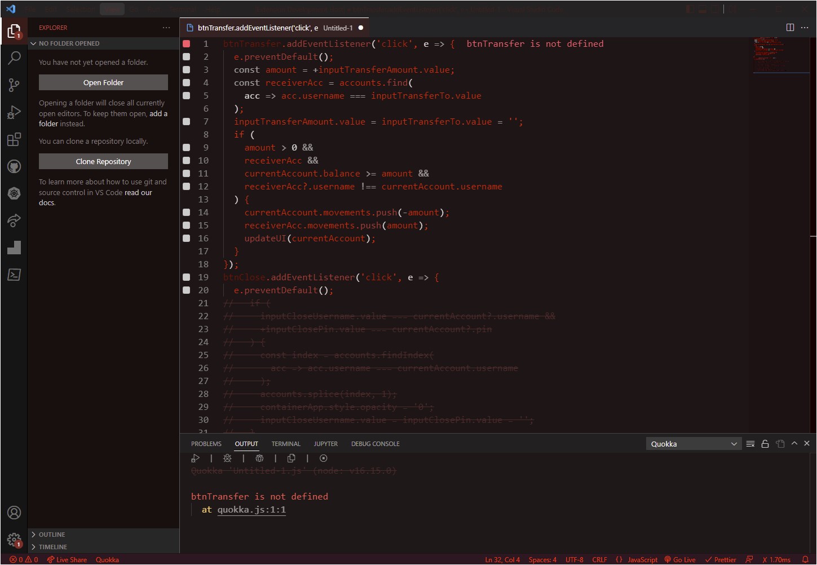The height and width of the screenshot is (565, 817).
Task: Click the white gutter marker on line 7
Action: (187, 121)
